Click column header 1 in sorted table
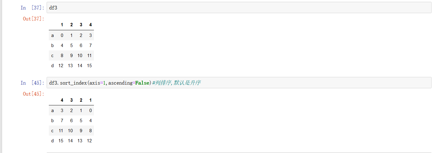 [x=91, y=100]
